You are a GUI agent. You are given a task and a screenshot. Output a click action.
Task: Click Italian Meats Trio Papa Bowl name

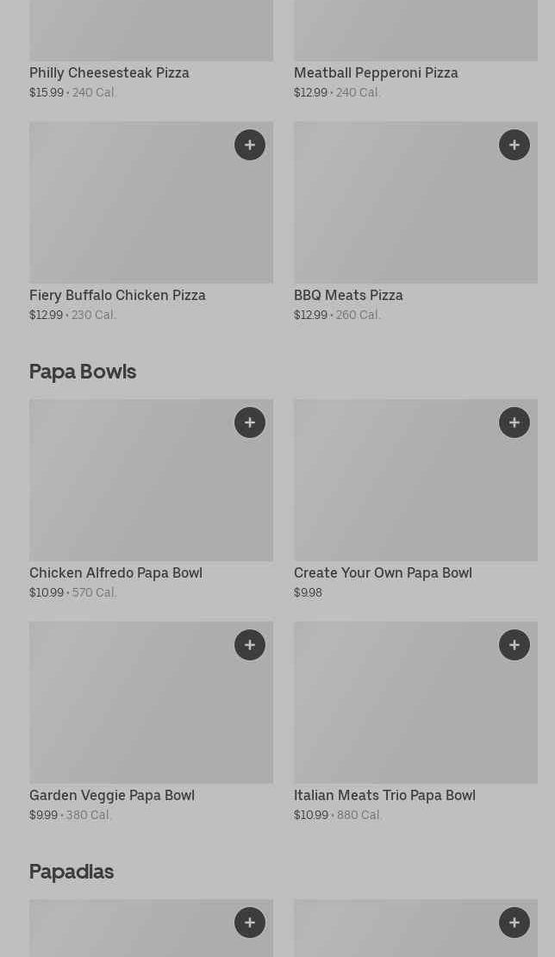click(x=384, y=796)
